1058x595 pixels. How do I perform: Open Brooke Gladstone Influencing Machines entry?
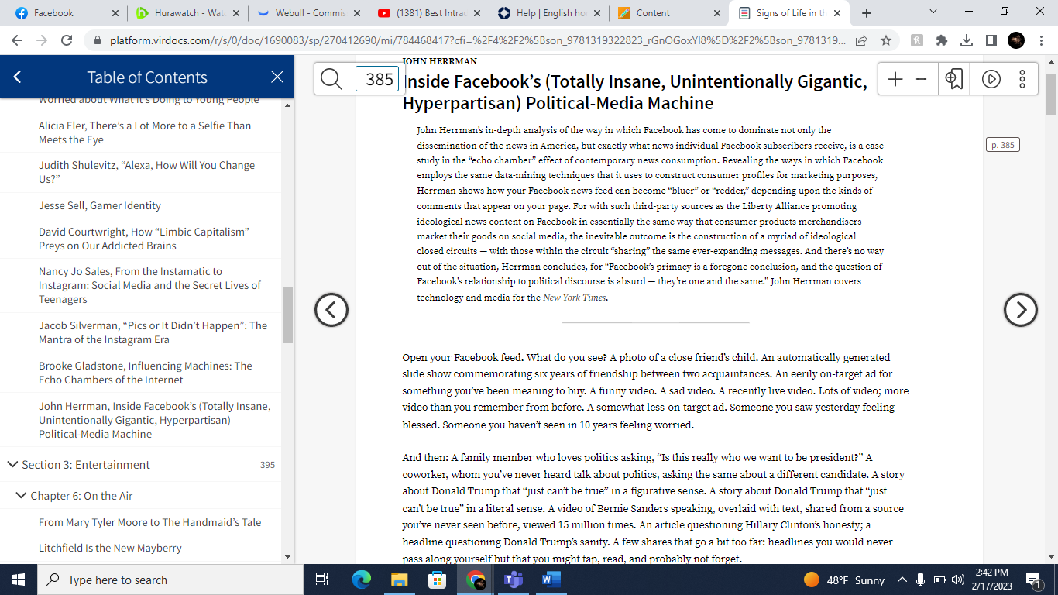point(146,373)
